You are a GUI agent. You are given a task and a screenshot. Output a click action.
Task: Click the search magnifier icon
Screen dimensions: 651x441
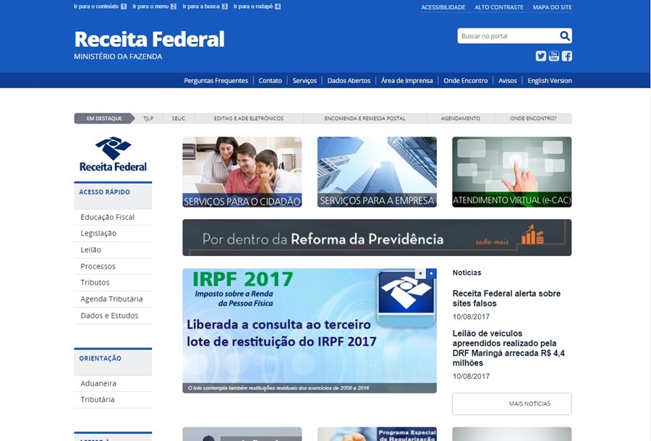tap(564, 36)
